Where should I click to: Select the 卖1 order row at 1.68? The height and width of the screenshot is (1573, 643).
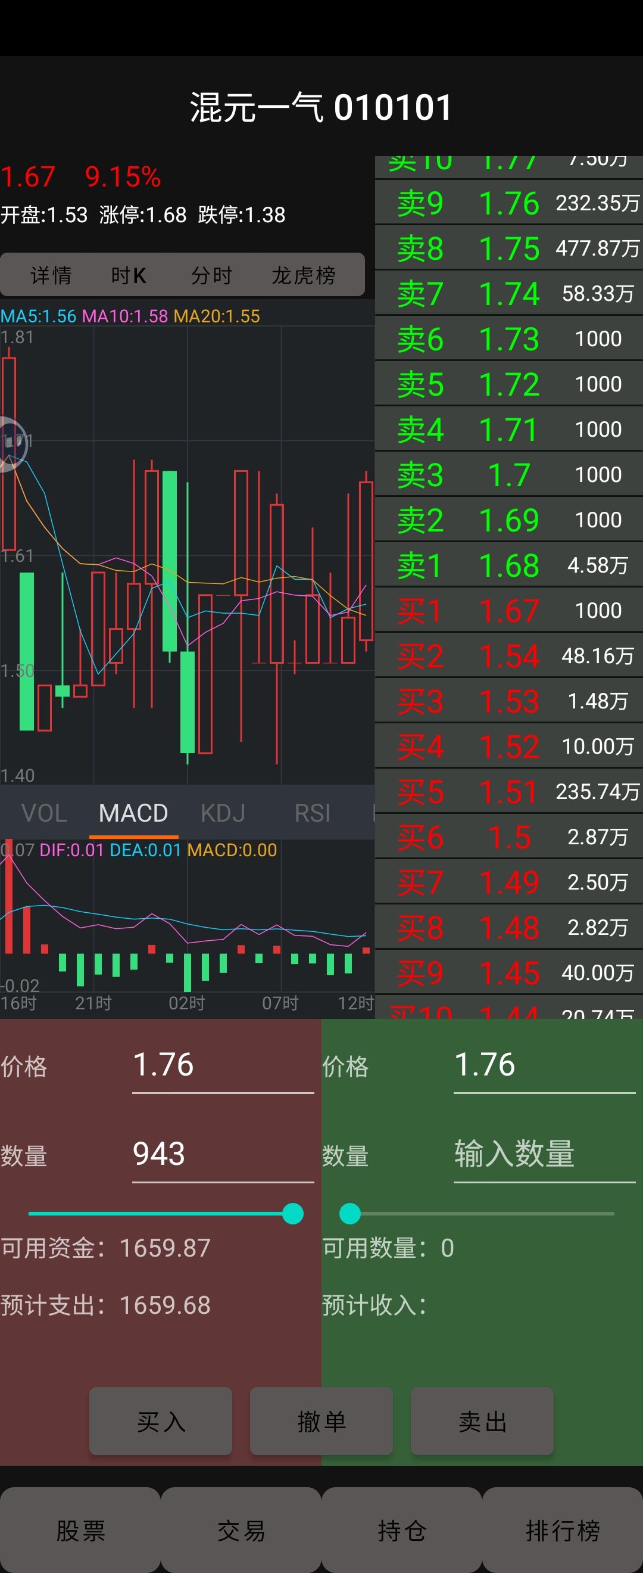tap(509, 565)
